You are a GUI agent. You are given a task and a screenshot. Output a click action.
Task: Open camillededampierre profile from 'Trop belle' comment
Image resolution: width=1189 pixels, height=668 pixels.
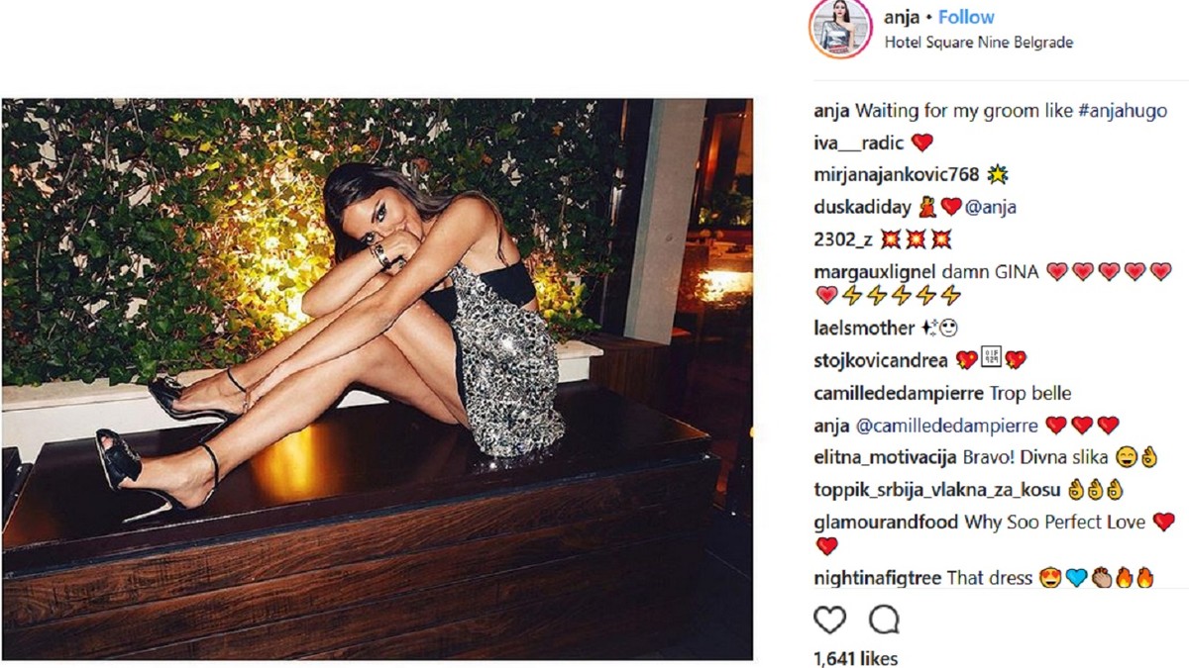[899, 393]
